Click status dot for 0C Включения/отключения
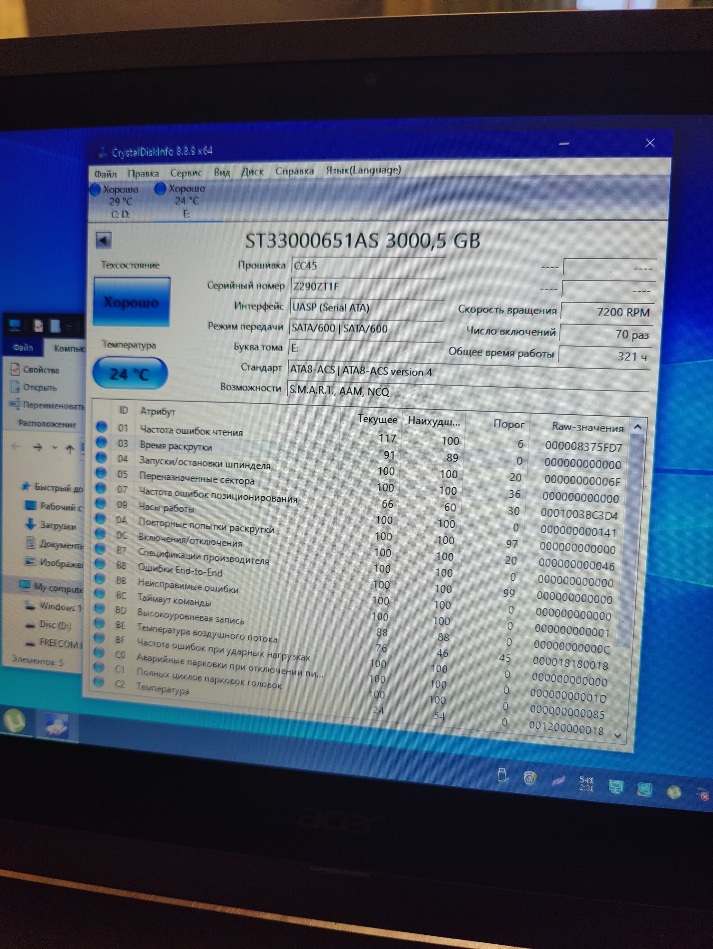Image resolution: width=713 pixels, height=949 pixels. [100, 533]
